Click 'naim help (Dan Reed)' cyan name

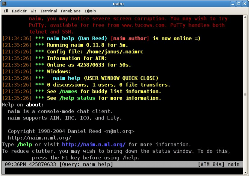77,38
